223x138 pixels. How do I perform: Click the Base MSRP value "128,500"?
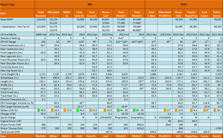[x=41, y=19]
